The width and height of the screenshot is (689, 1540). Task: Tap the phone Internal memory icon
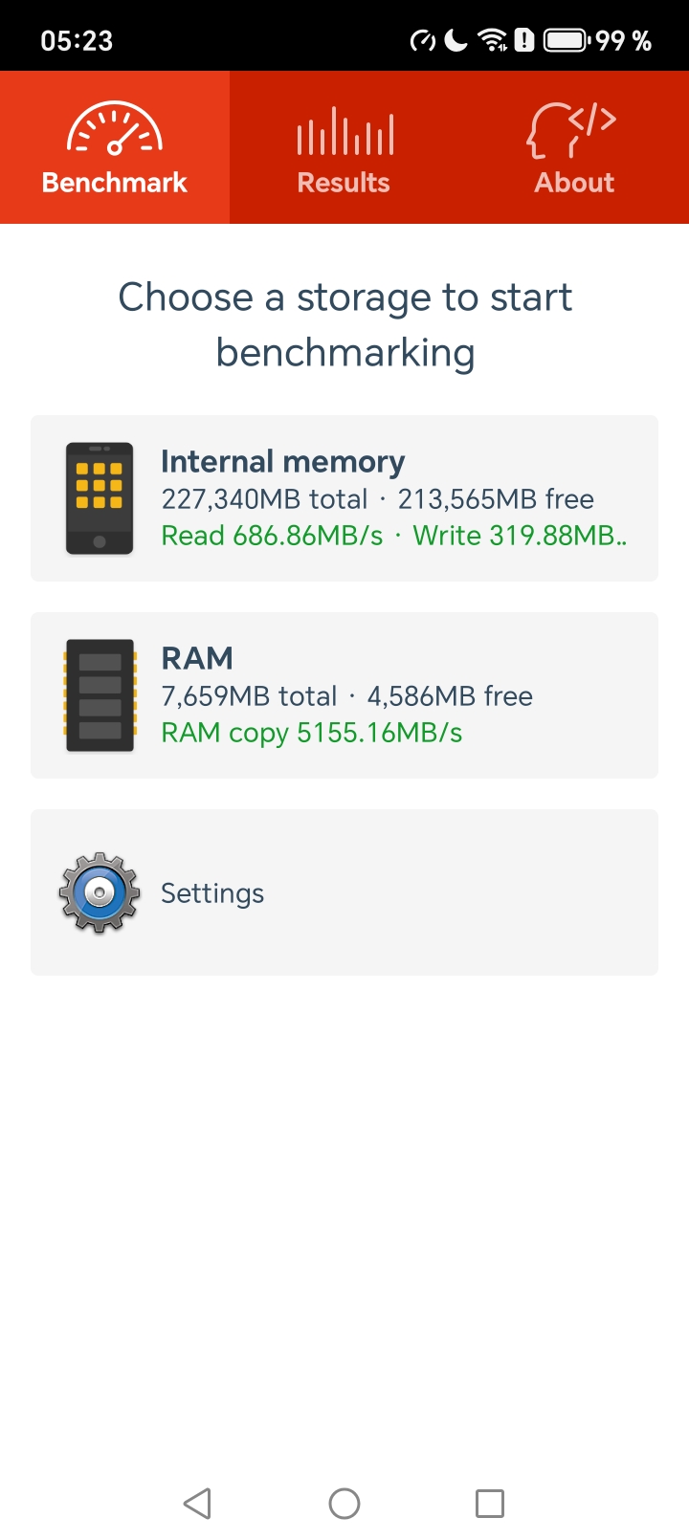(x=100, y=498)
